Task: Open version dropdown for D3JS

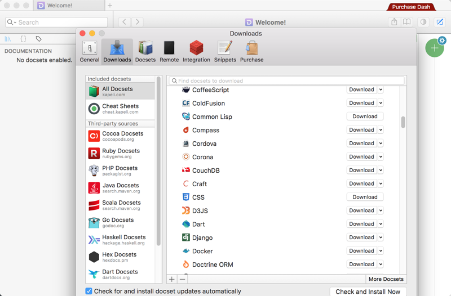Action: click(381, 210)
